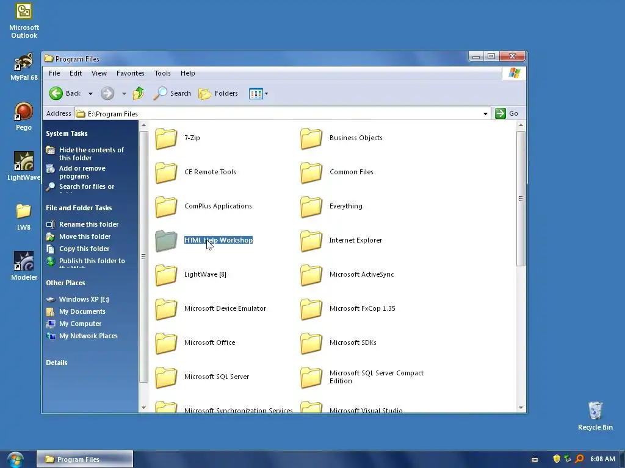Open the Views dropdown arrow

click(266, 94)
